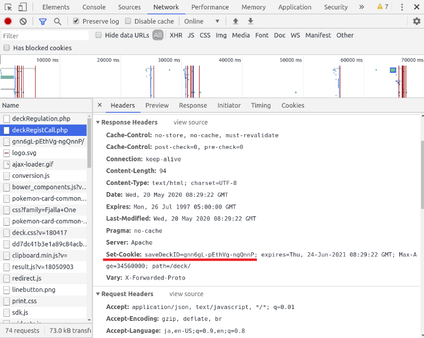Enable the Disable cache checkbox

pos(128,21)
